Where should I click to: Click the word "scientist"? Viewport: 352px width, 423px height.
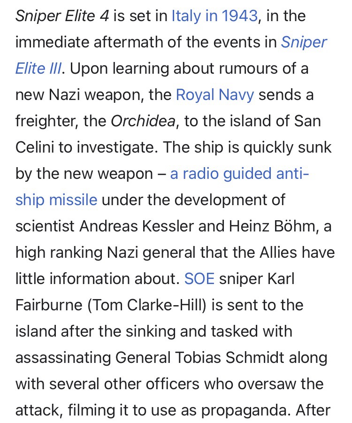(45, 226)
